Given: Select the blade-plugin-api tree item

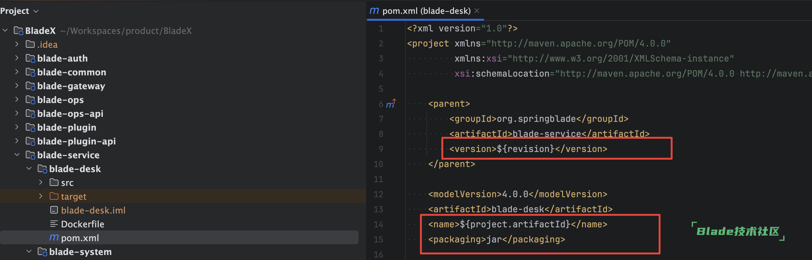Looking at the screenshot, I should [x=77, y=141].
